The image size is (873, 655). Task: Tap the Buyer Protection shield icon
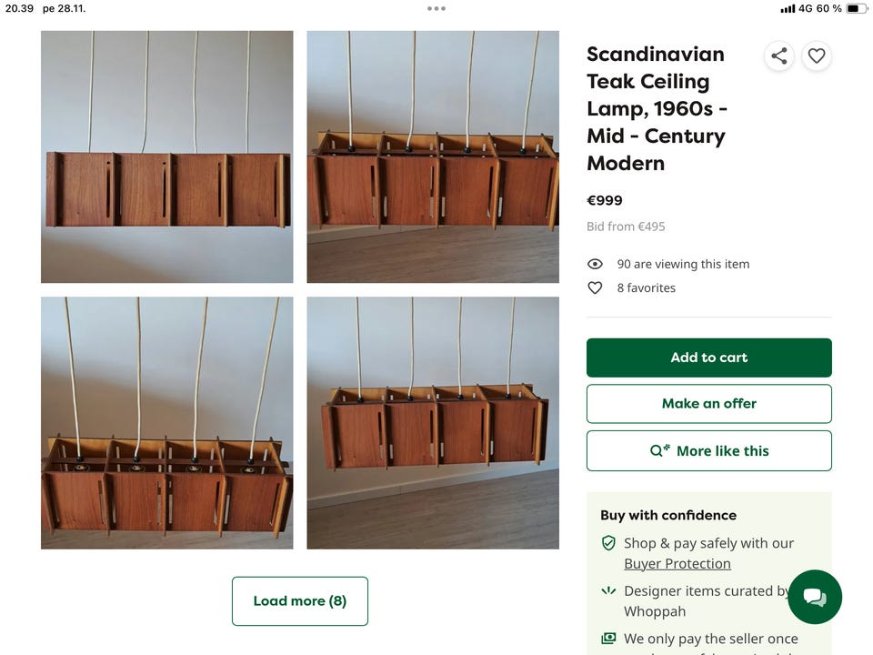[608, 543]
